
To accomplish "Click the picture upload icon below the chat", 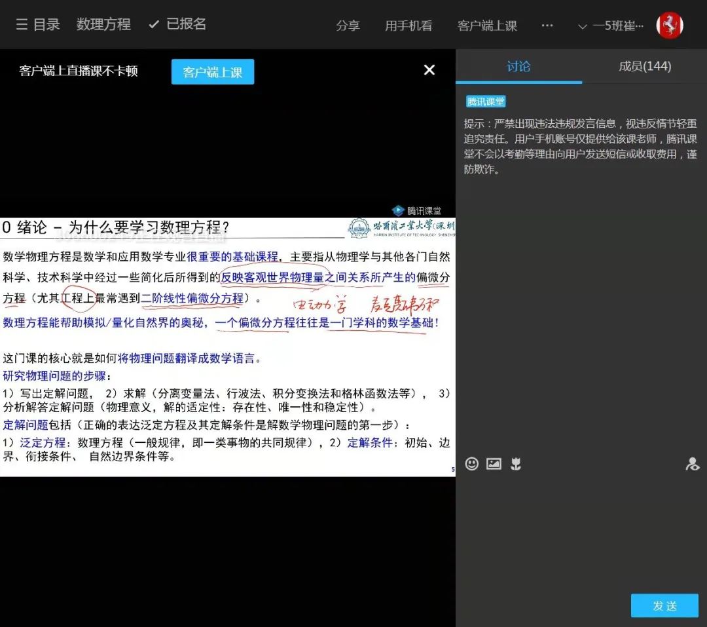I will (x=494, y=464).
